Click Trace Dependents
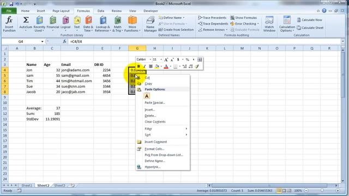 [x=213, y=23]
